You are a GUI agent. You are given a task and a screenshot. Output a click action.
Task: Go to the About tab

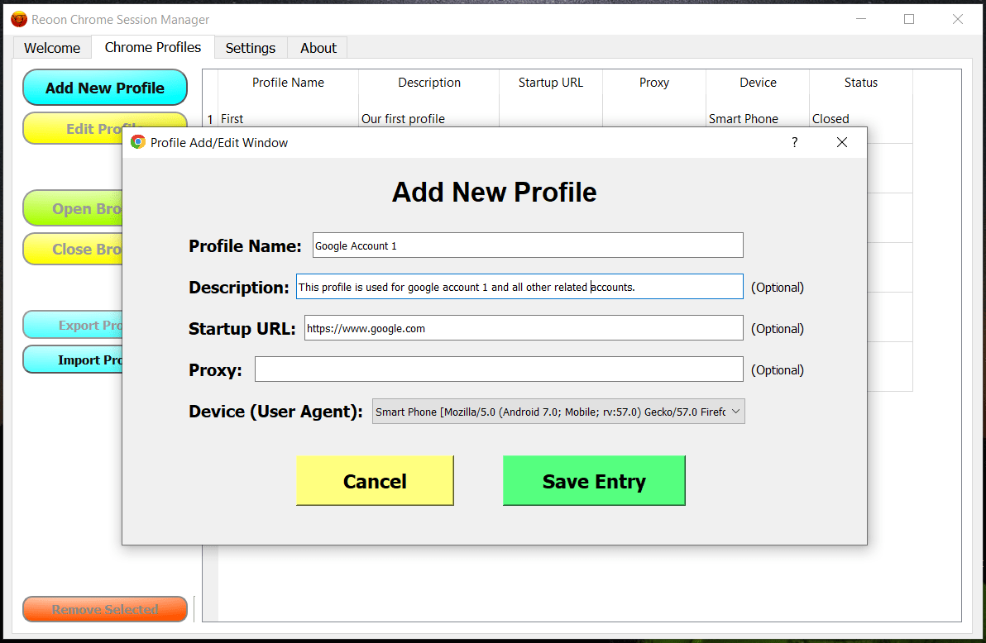[x=318, y=48]
